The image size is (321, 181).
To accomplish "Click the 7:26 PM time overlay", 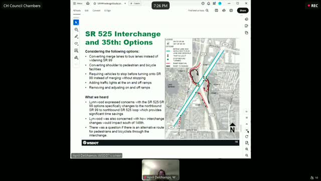I will coord(160,6).
